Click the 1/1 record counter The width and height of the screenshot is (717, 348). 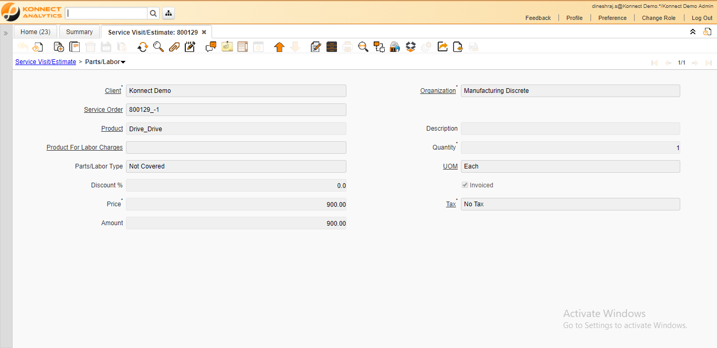click(x=681, y=62)
